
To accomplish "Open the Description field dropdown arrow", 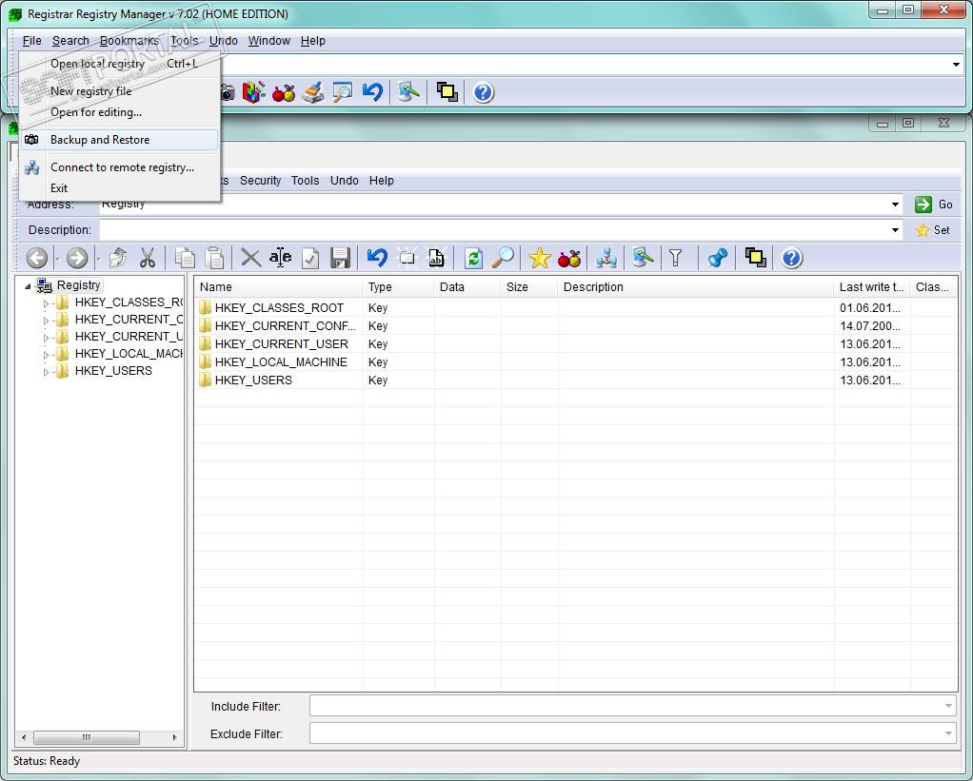I will point(895,230).
